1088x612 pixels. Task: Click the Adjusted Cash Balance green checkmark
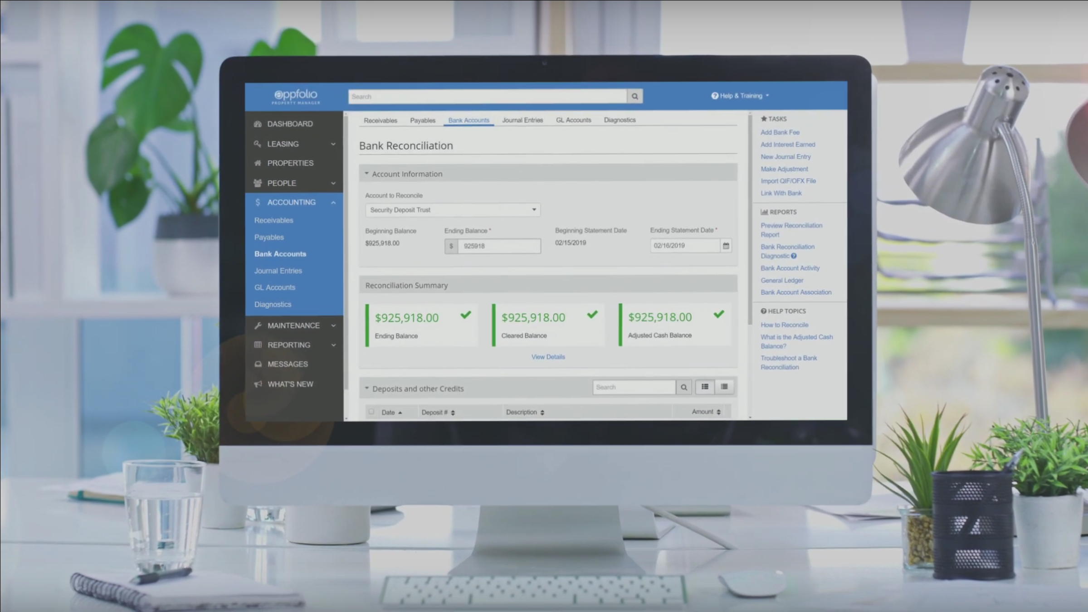[719, 314]
